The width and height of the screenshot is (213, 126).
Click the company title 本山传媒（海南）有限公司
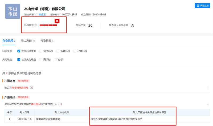(45, 9)
